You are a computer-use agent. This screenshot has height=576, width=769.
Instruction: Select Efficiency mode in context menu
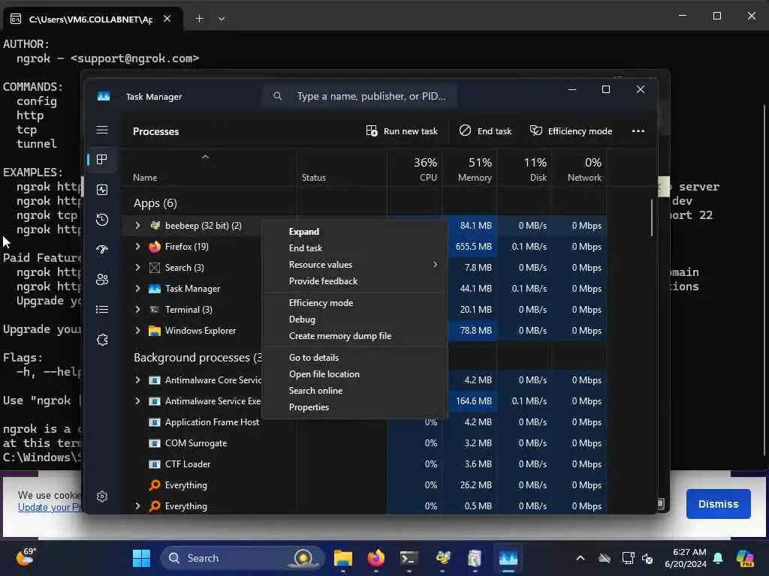[355, 303]
